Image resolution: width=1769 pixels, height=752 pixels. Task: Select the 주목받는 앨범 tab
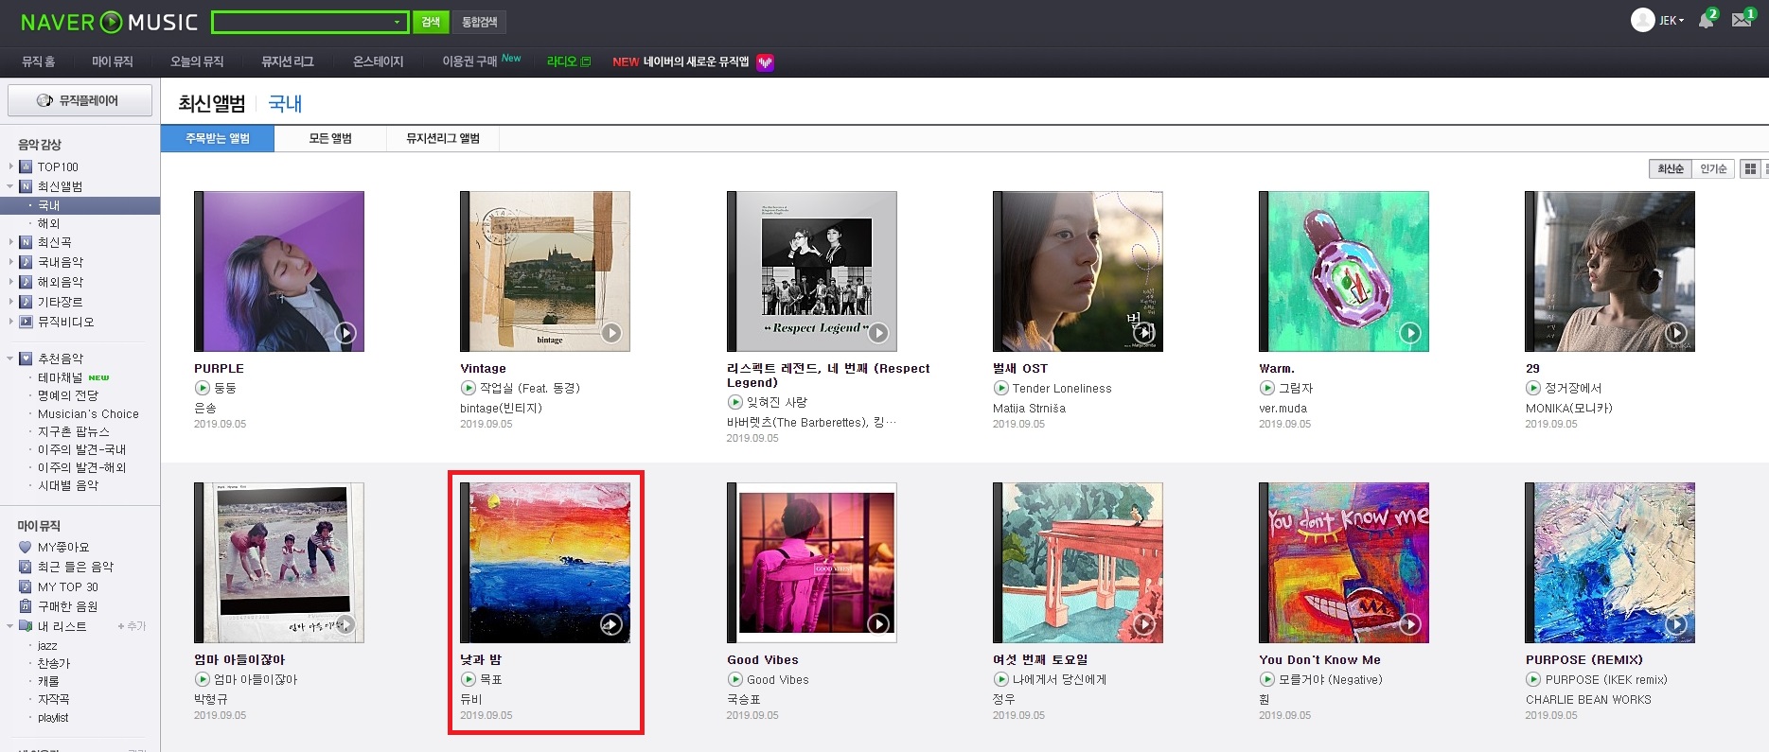pyautogui.click(x=218, y=138)
